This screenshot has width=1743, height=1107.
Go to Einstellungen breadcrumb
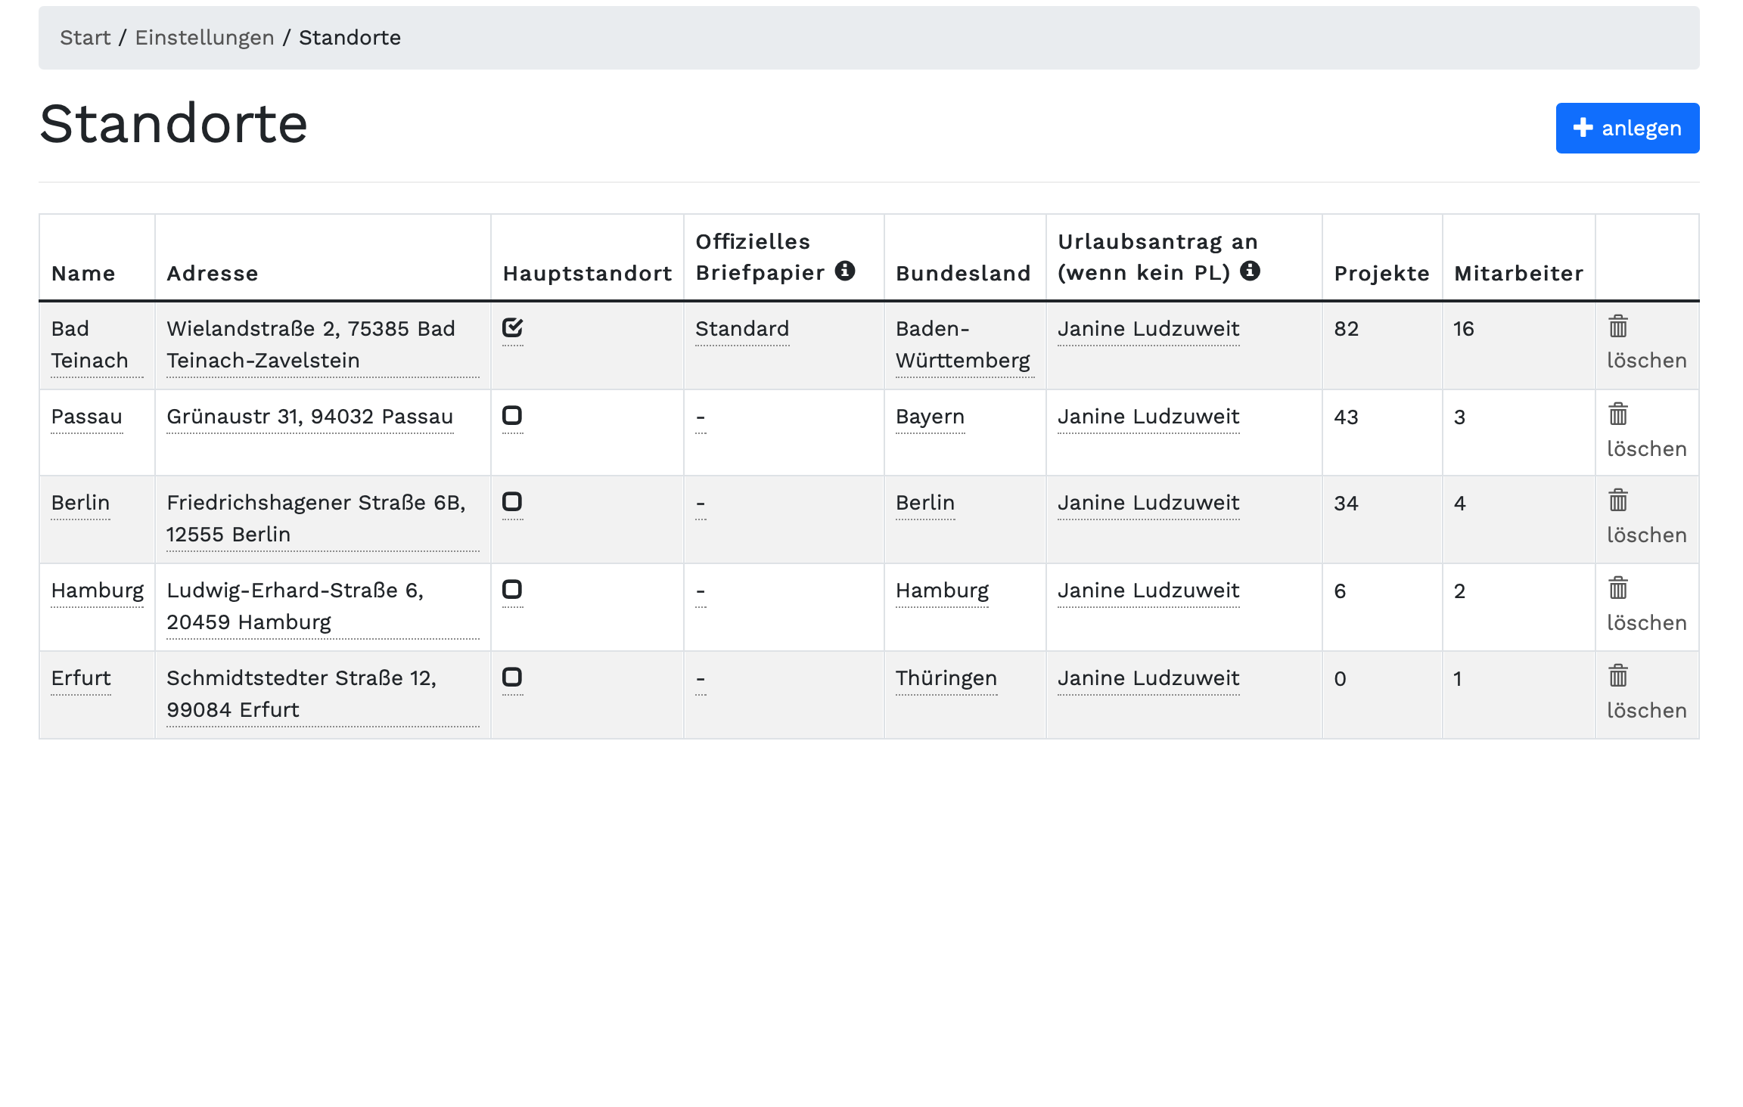(204, 38)
